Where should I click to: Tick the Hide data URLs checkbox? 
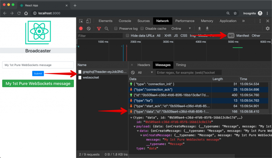pos(127,36)
